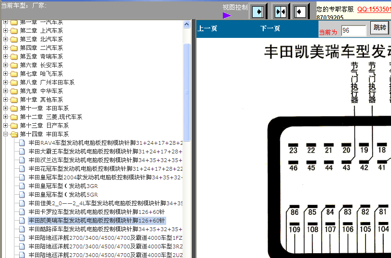Go to previous page with 上一页
Viewport: 391px width, 258px height.
click(207, 28)
